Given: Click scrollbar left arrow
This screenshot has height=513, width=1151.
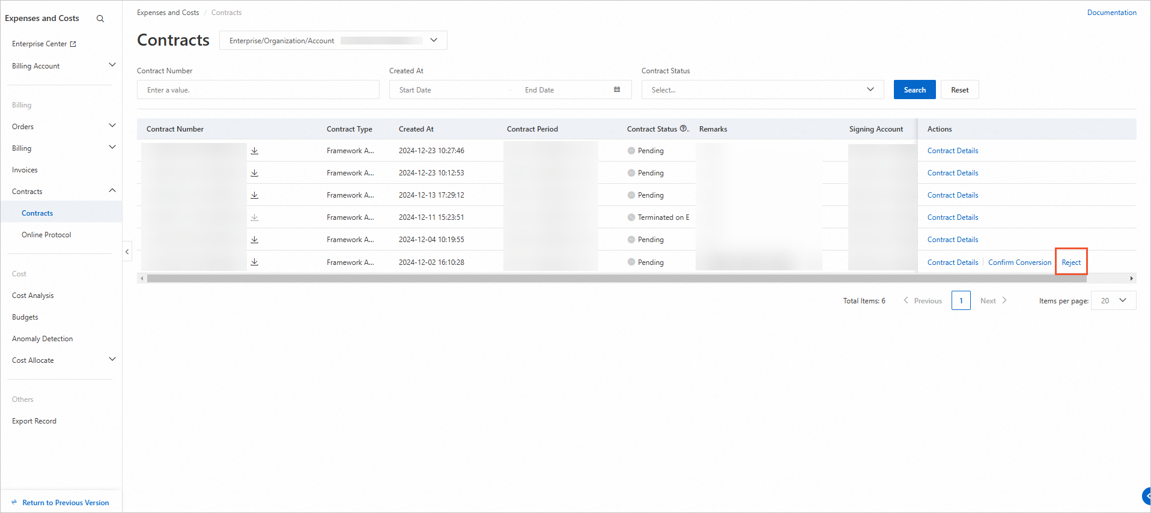Looking at the screenshot, I should [142, 279].
